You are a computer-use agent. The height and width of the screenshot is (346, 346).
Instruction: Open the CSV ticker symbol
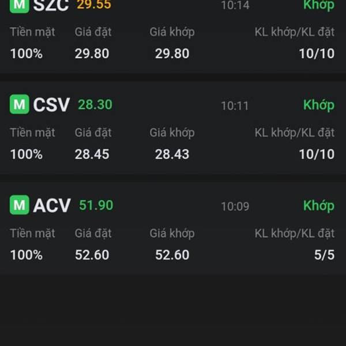pyautogui.click(x=51, y=105)
